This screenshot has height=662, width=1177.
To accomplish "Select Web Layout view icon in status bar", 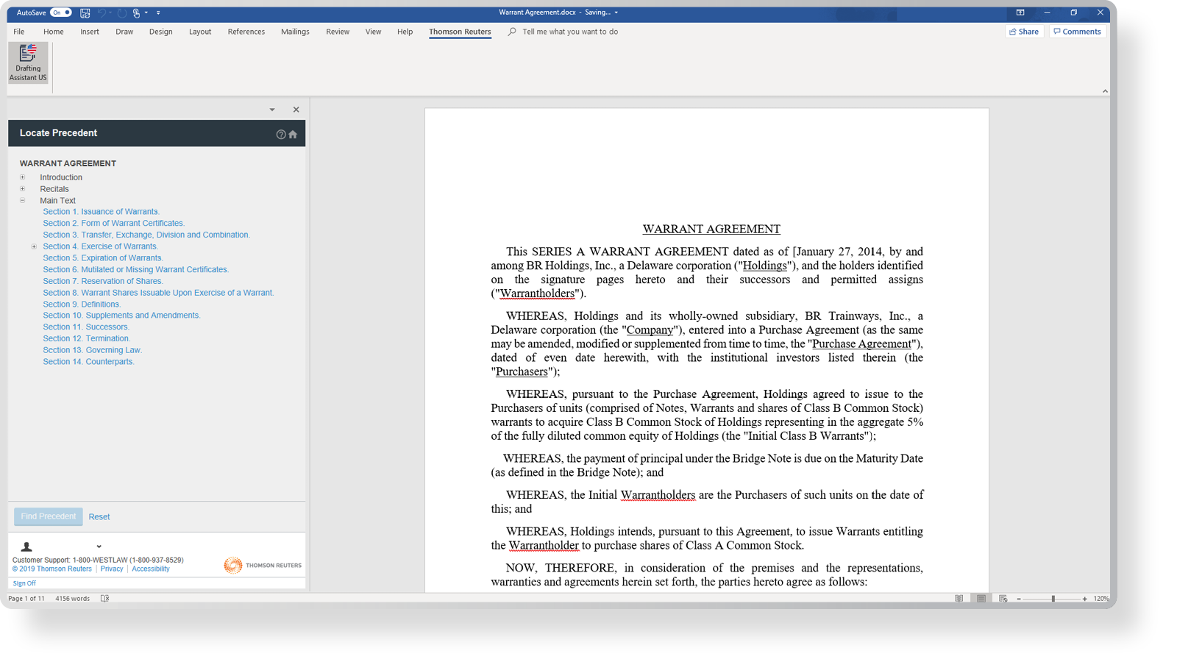I will [x=1003, y=599].
